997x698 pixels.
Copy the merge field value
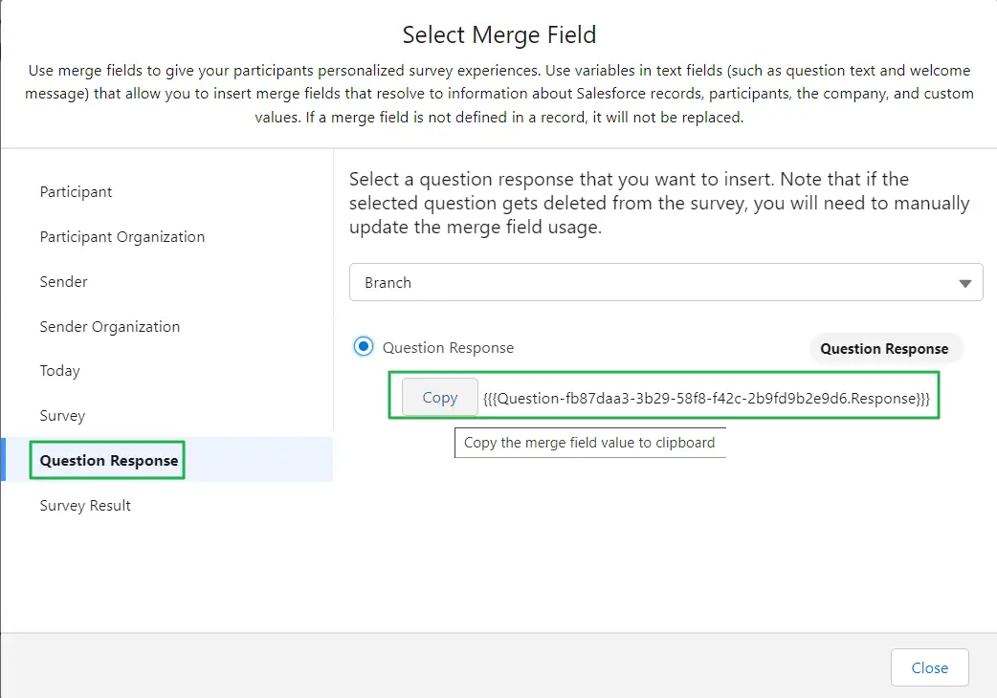coord(439,396)
